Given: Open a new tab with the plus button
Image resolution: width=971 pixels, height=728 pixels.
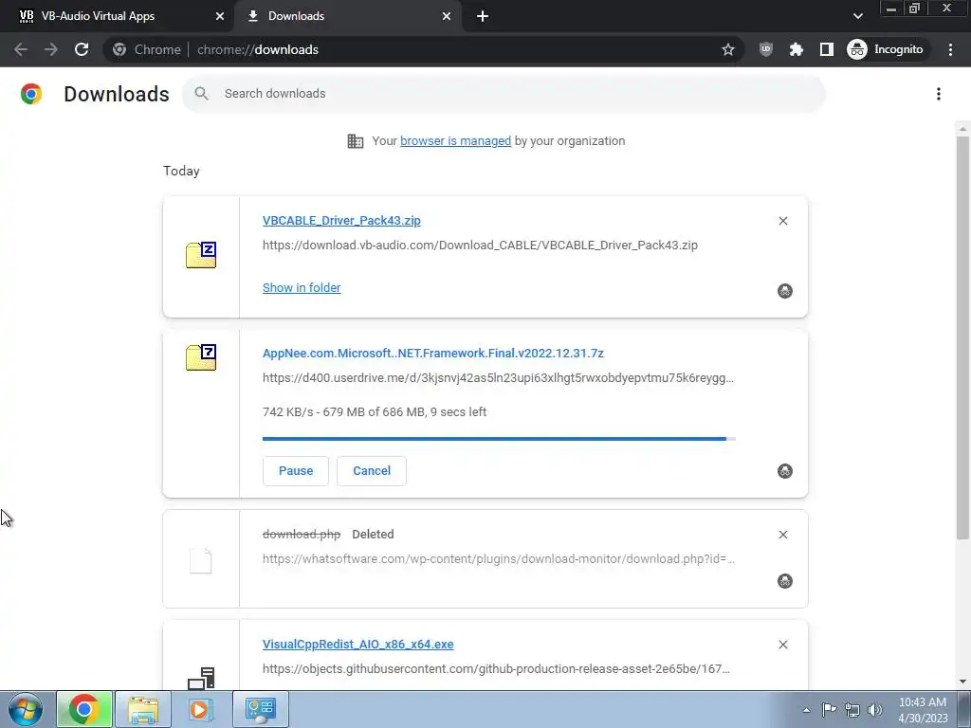Looking at the screenshot, I should click(x=483, y=16).
